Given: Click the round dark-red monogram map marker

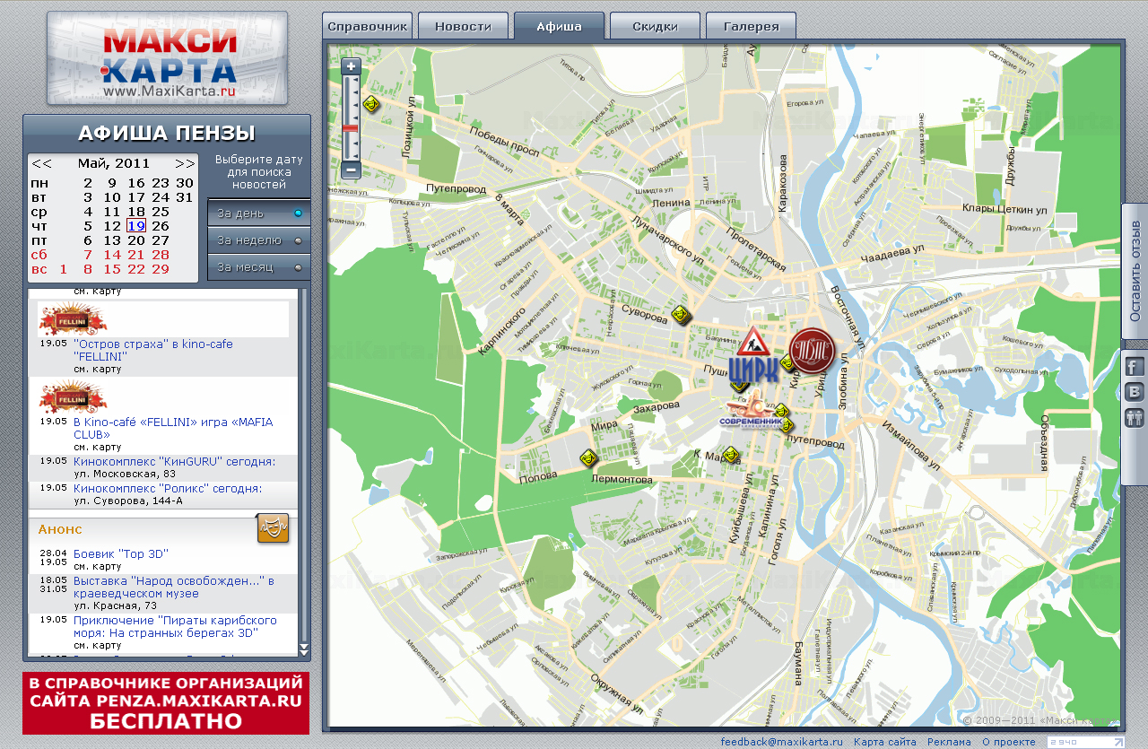Looking at the screenshot, I should (x=812, y=351).
